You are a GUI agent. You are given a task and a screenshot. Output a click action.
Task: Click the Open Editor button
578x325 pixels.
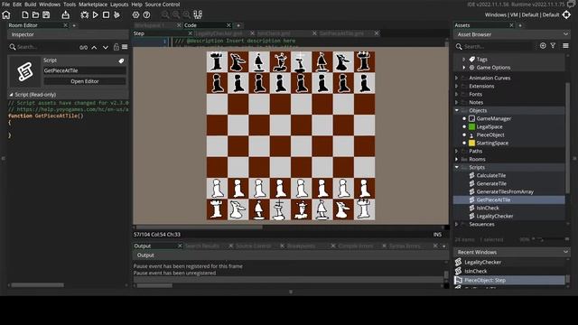(x=85, y=81)
